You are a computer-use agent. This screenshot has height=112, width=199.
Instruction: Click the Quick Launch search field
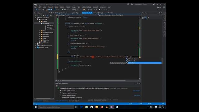coord(143,4)
